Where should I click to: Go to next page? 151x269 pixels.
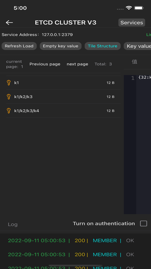tap(77, 64)
